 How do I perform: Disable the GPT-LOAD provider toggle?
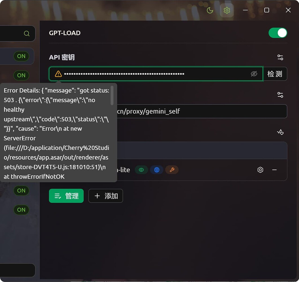click(x=278, y=33)
